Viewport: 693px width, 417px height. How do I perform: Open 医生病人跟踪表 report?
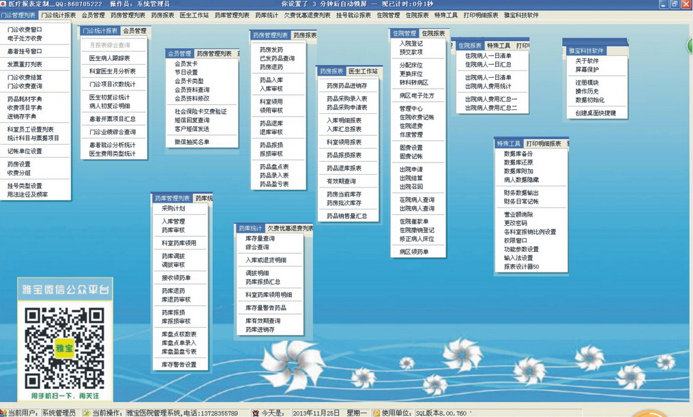(110, 58)
